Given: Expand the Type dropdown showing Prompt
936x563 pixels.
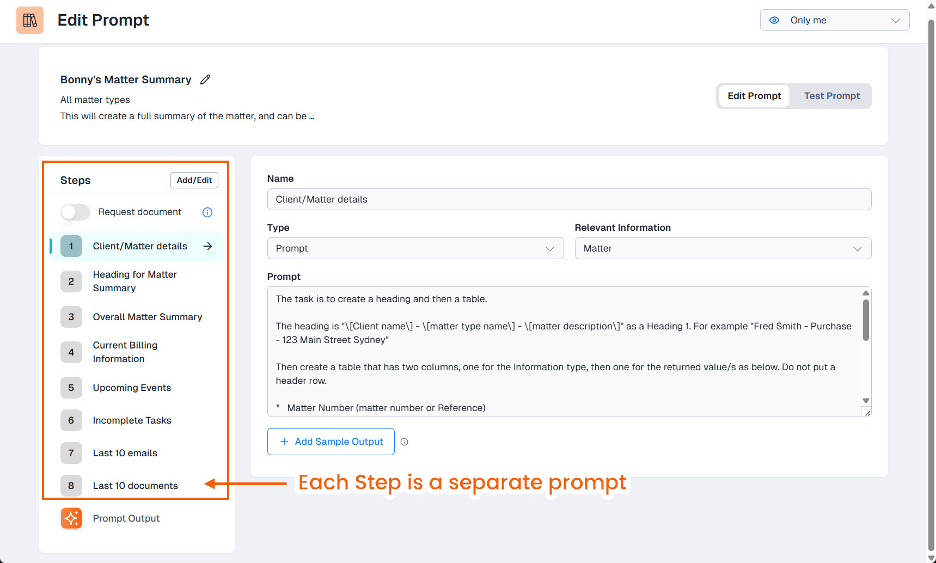Looking at the screenshot, I should (x=415, y=248).
